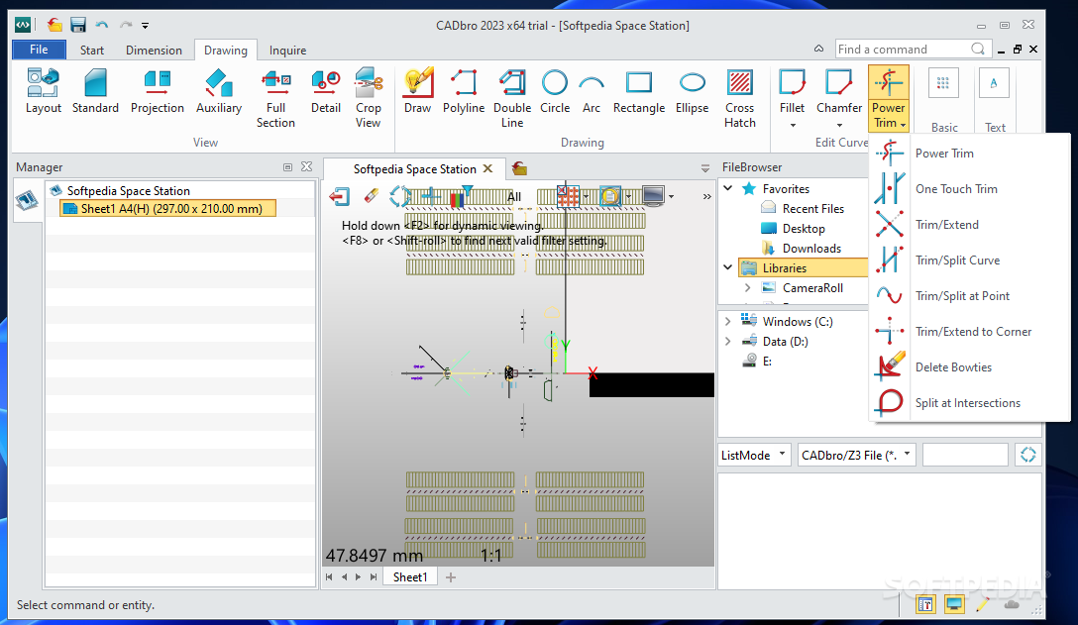Click the yellow pencil icon in status bar
Screen dimensions: 1078x625
point(982,604)
